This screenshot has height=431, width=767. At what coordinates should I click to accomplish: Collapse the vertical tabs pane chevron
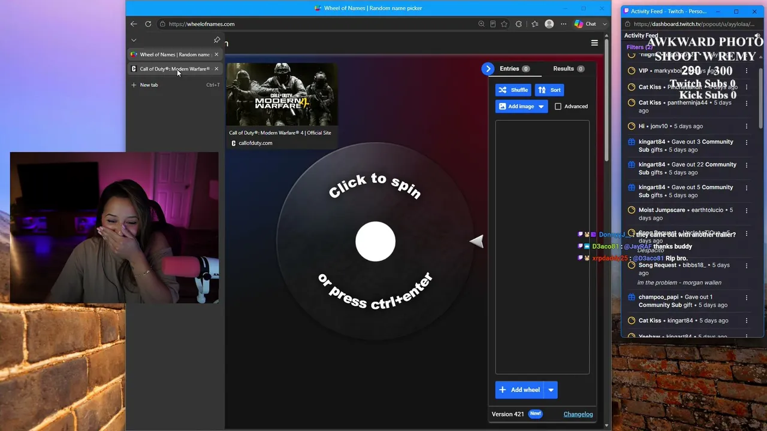click(134, 40)
